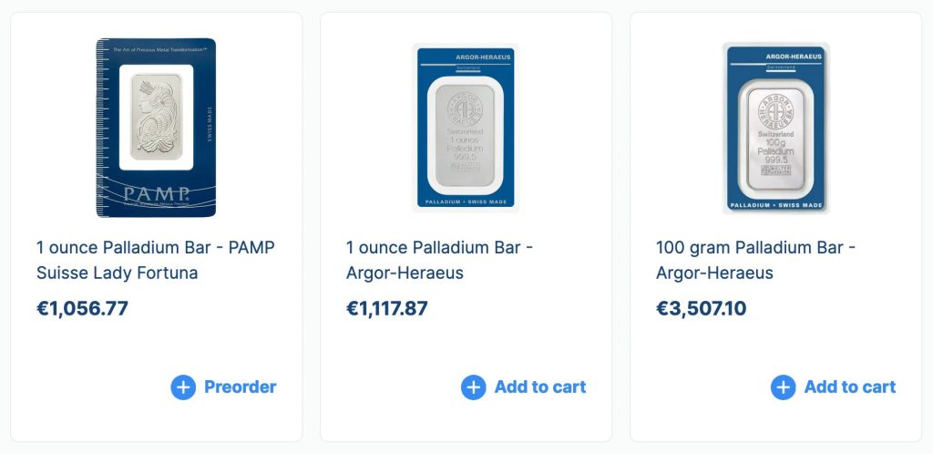Click the plus icon beside Preorder
Viewport: 933px width, 454px height.
[183, 387]
